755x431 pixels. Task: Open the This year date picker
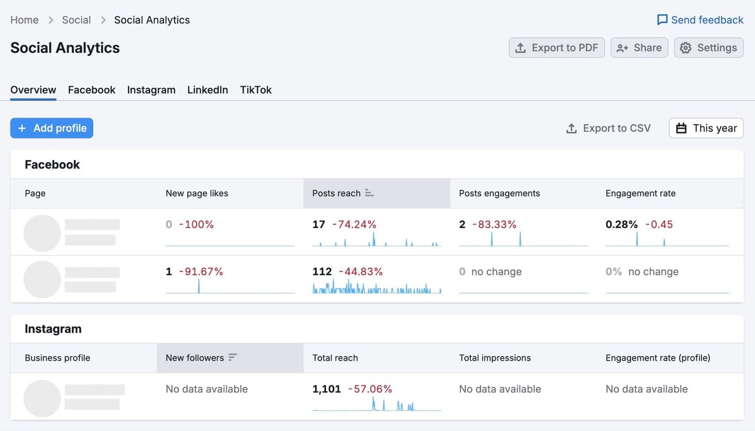pyautogui.click(x=706, y=128)
